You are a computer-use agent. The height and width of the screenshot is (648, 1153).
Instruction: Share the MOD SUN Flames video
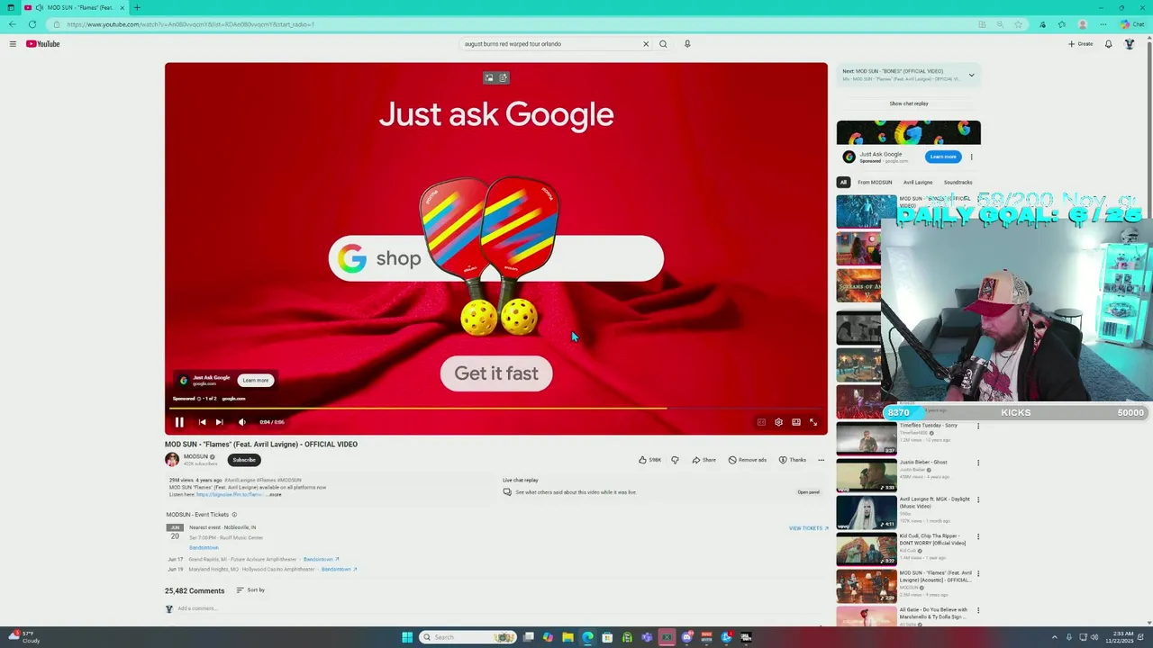click(704, 460)
